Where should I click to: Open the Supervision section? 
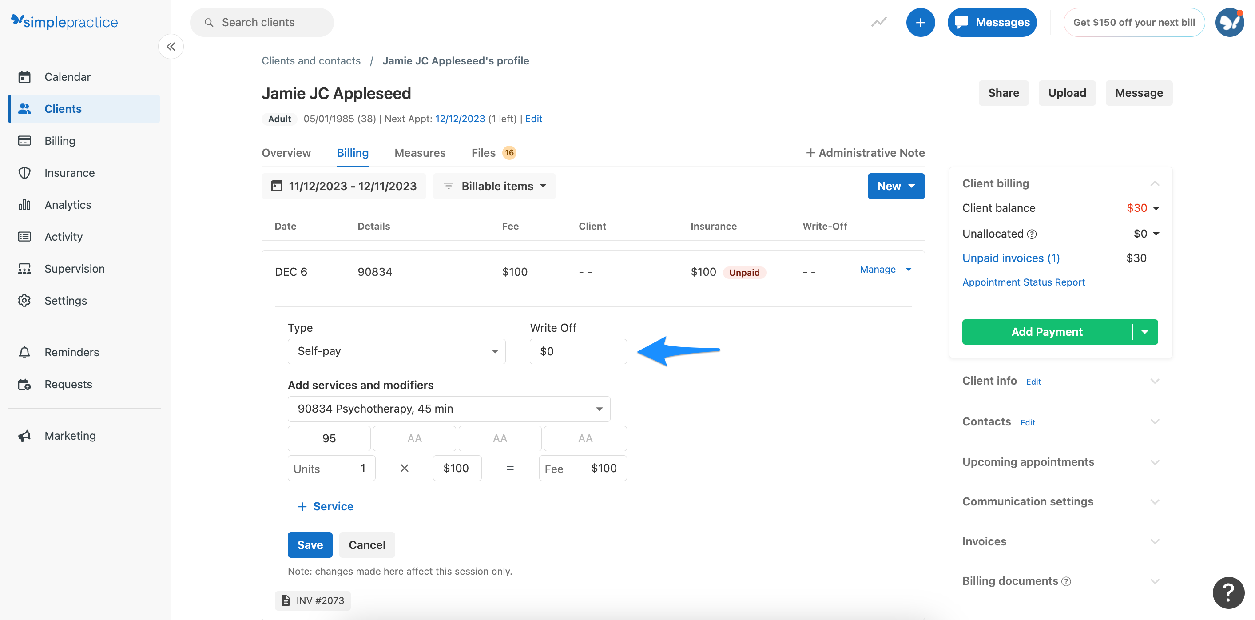pos(74,268)
